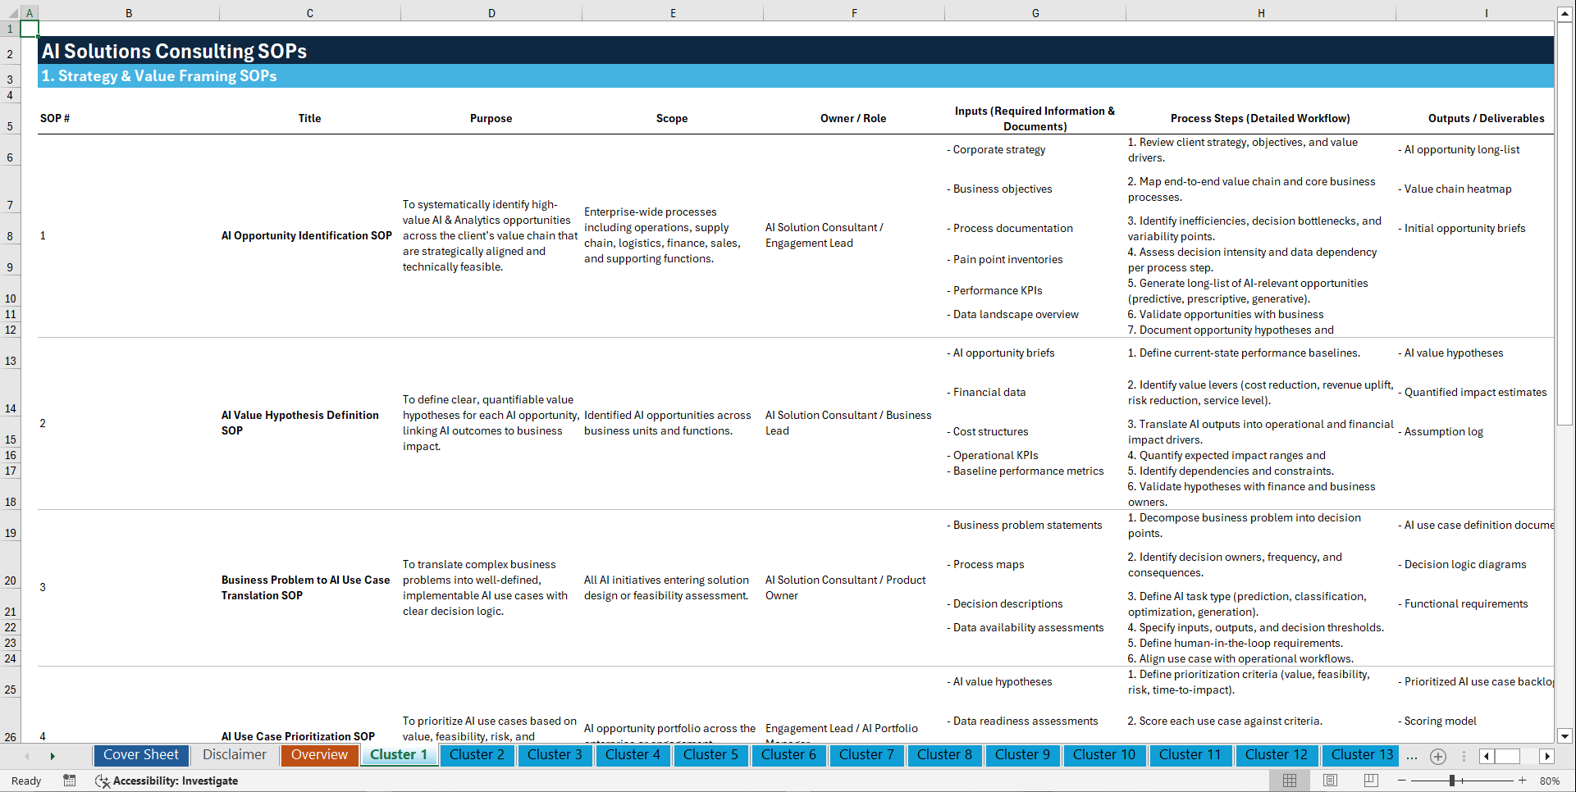1576x792 pixels.
Task: Expand hidden tabs via left scroll arrow
Action: pos(26,756)
